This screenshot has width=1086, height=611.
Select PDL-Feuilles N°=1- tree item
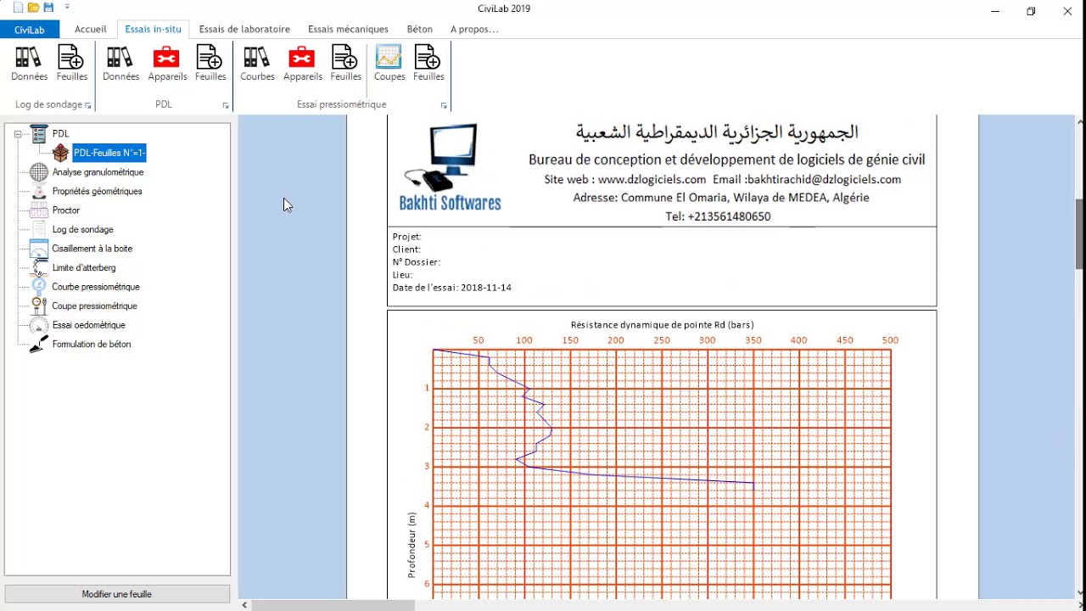[109, 153]
